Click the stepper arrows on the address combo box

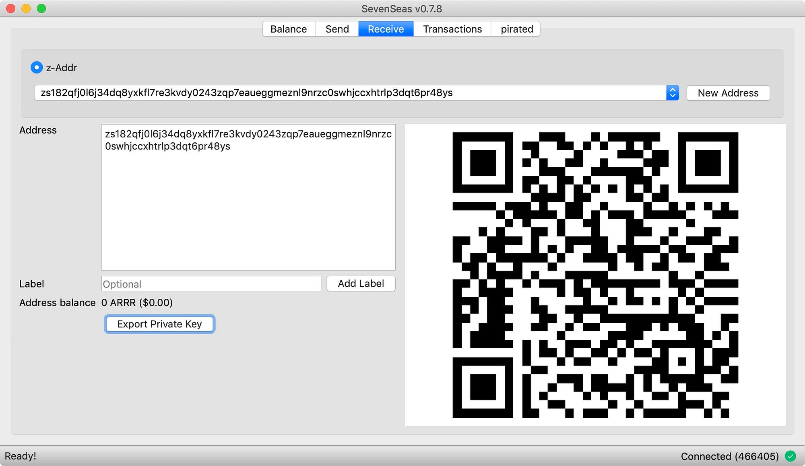672,92
